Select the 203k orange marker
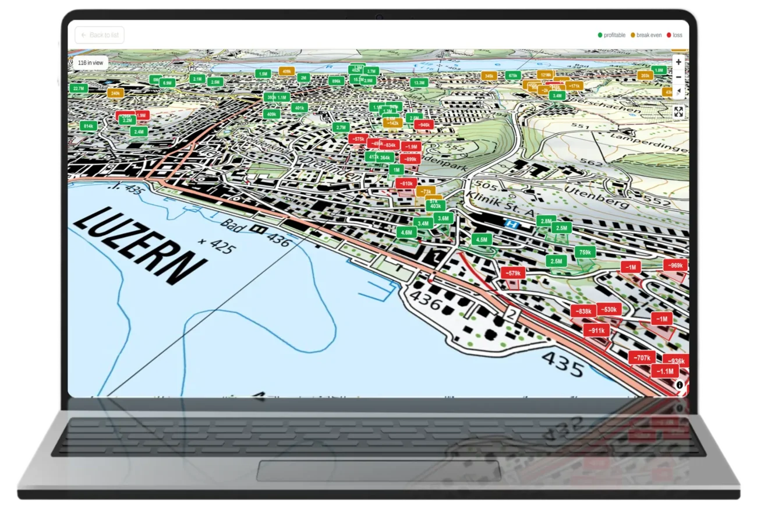The image size is (757, 520). (x=645, y=76)
